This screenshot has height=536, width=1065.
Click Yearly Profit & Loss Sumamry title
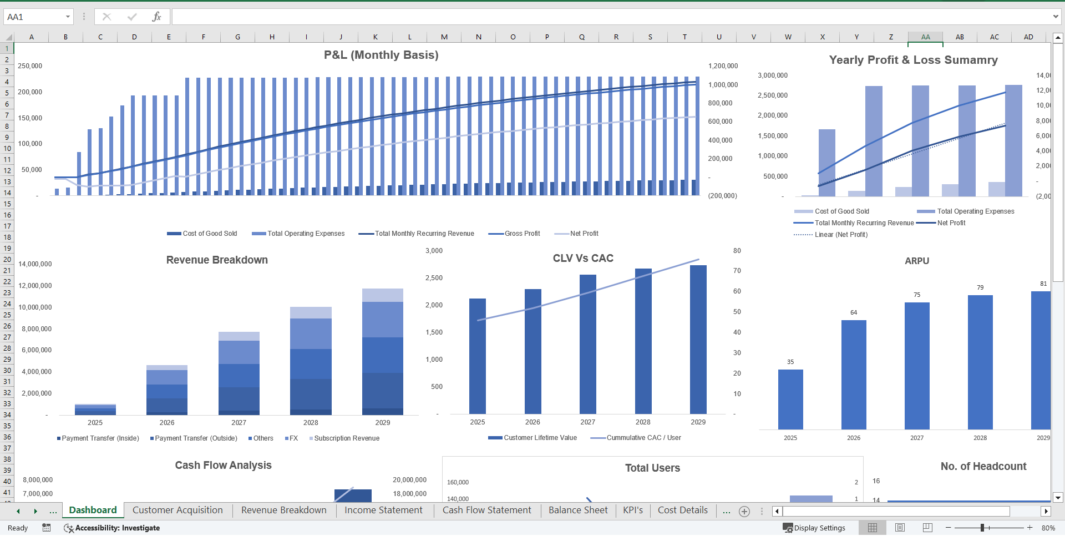(x=913, y=60)
